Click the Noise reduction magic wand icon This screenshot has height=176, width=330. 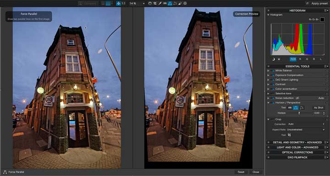tap(297, 98)
